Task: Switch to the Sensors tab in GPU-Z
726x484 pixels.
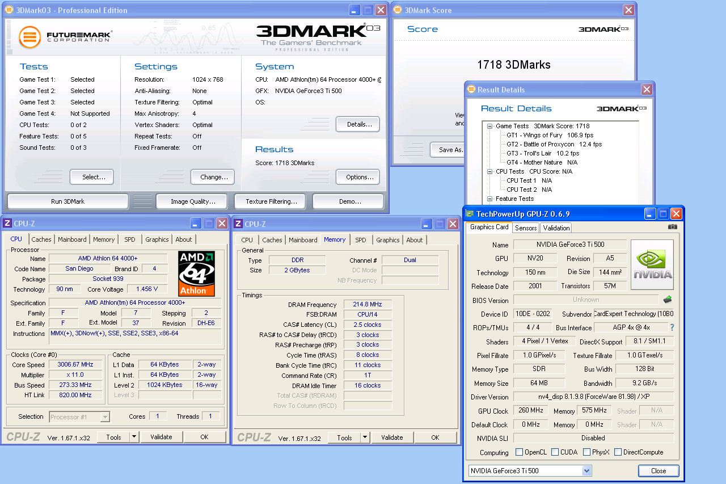Action: [526, 228]
